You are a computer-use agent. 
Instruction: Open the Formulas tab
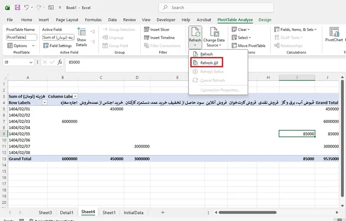(x=93, y=20)
